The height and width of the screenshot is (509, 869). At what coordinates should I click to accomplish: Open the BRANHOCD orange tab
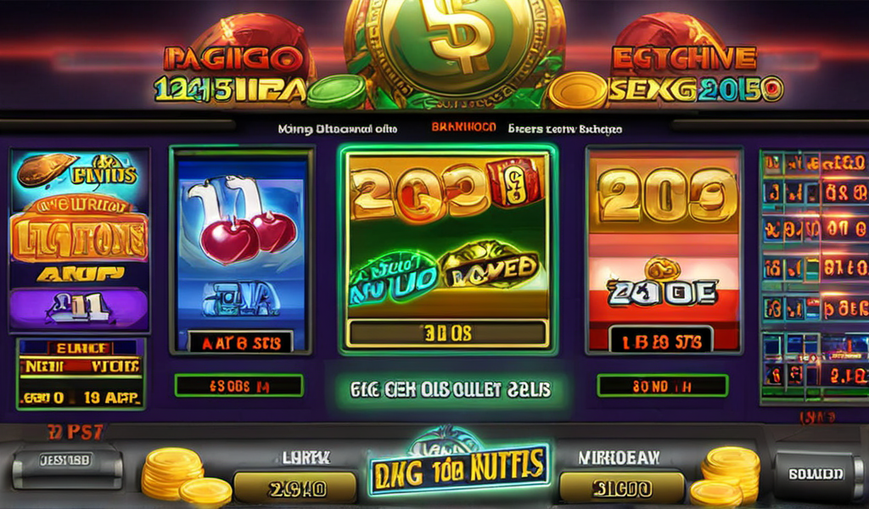[464, 127]
